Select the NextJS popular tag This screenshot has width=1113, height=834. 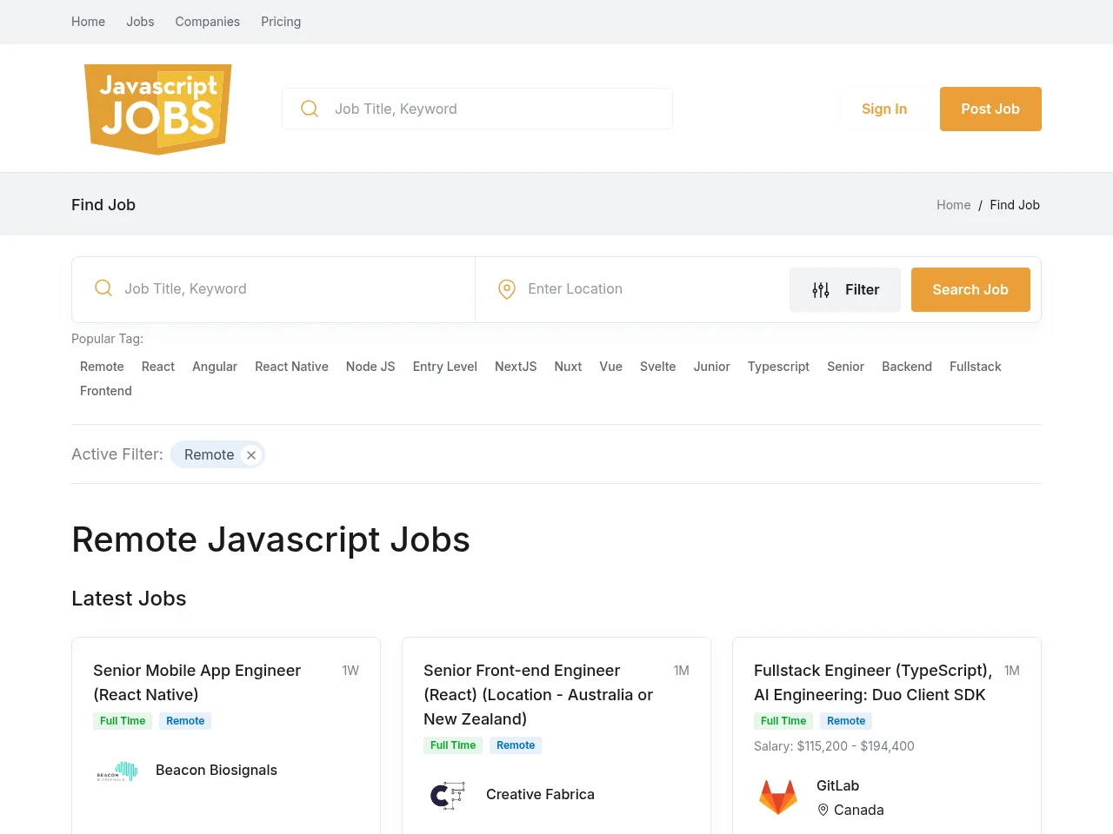coord(516,367)
